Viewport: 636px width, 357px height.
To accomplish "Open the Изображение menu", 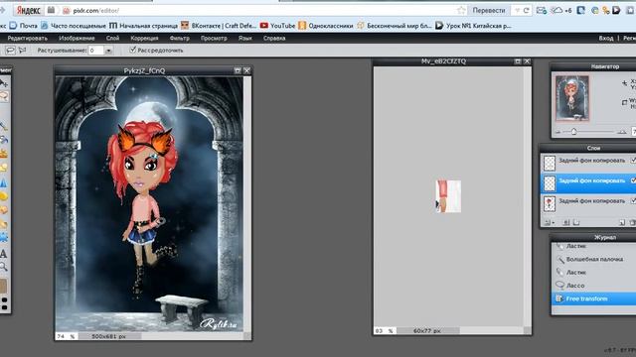I will [x=77, y=39].
